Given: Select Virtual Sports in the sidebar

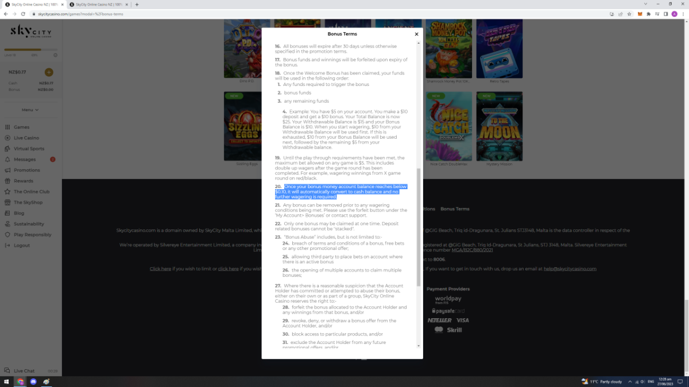Looking at the screenshot, I should coord(29,148).
